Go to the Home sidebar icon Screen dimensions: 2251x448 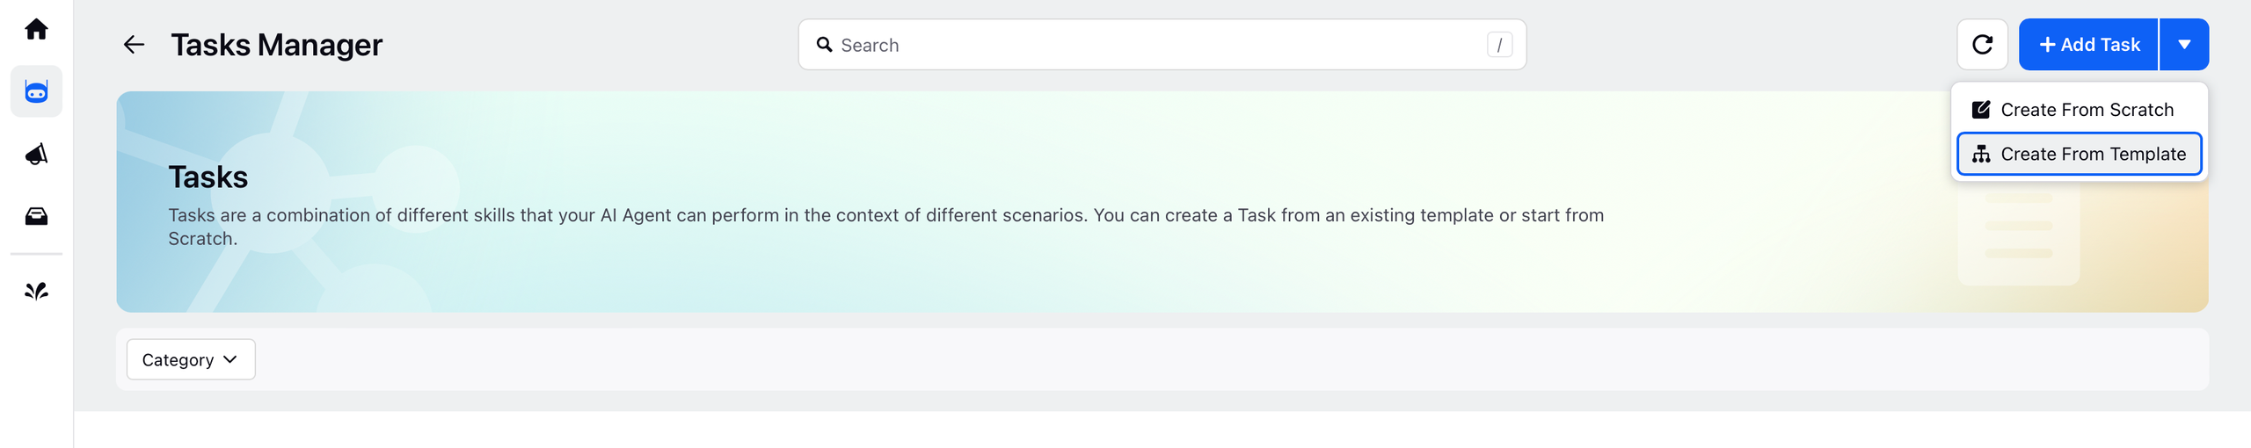tap(36, 29)
